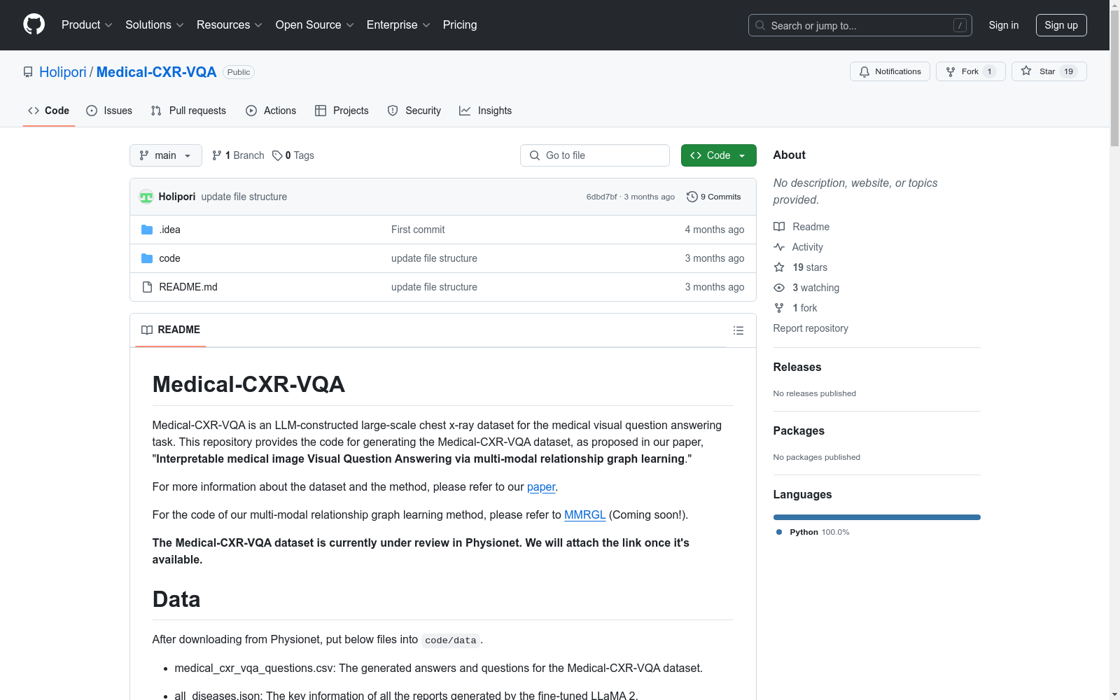Open the Projects tab

point(342,111)
